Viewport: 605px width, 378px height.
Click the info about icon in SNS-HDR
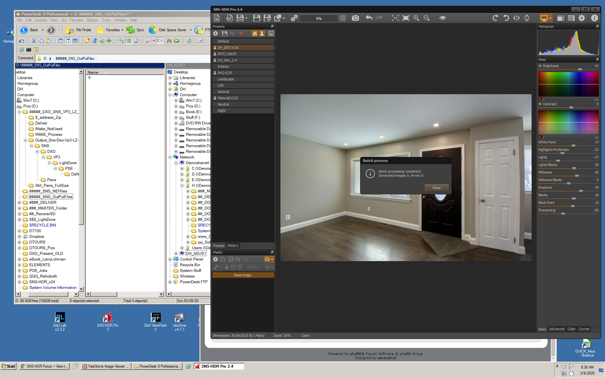(594, 18)
